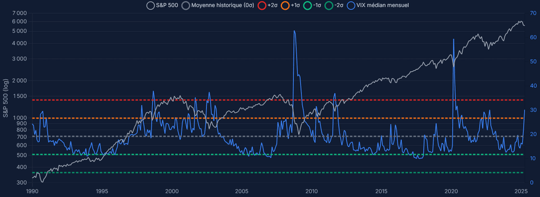Click the x-axis label 2005
The image size is (540, 197).
(242, 191)
